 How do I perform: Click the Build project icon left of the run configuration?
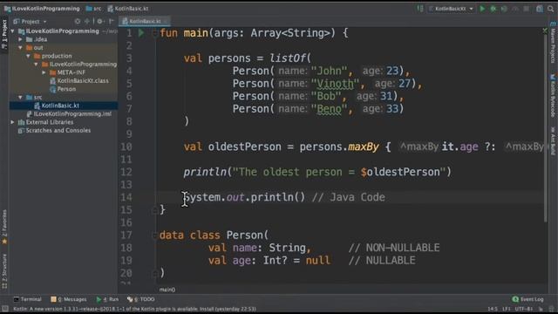(420, 9)
